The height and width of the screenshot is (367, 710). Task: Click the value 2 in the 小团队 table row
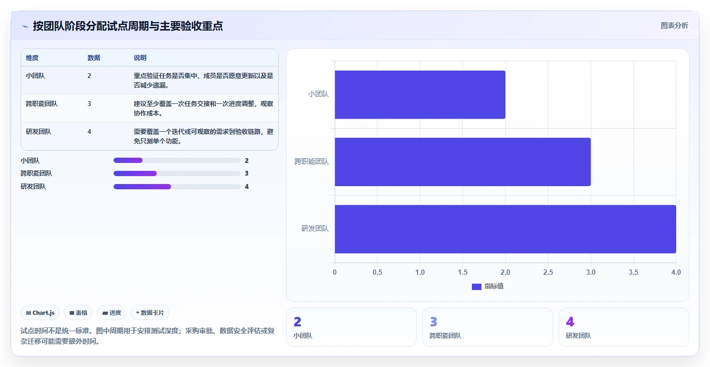pyautogui.click(x=89, y=76)
